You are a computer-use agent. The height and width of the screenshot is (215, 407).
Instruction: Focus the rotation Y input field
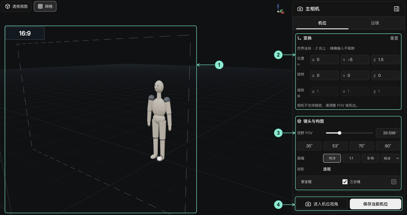(x=355, y=75)
